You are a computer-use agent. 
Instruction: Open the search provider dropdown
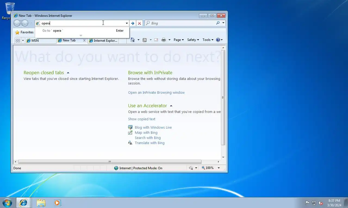click(223, 23)
